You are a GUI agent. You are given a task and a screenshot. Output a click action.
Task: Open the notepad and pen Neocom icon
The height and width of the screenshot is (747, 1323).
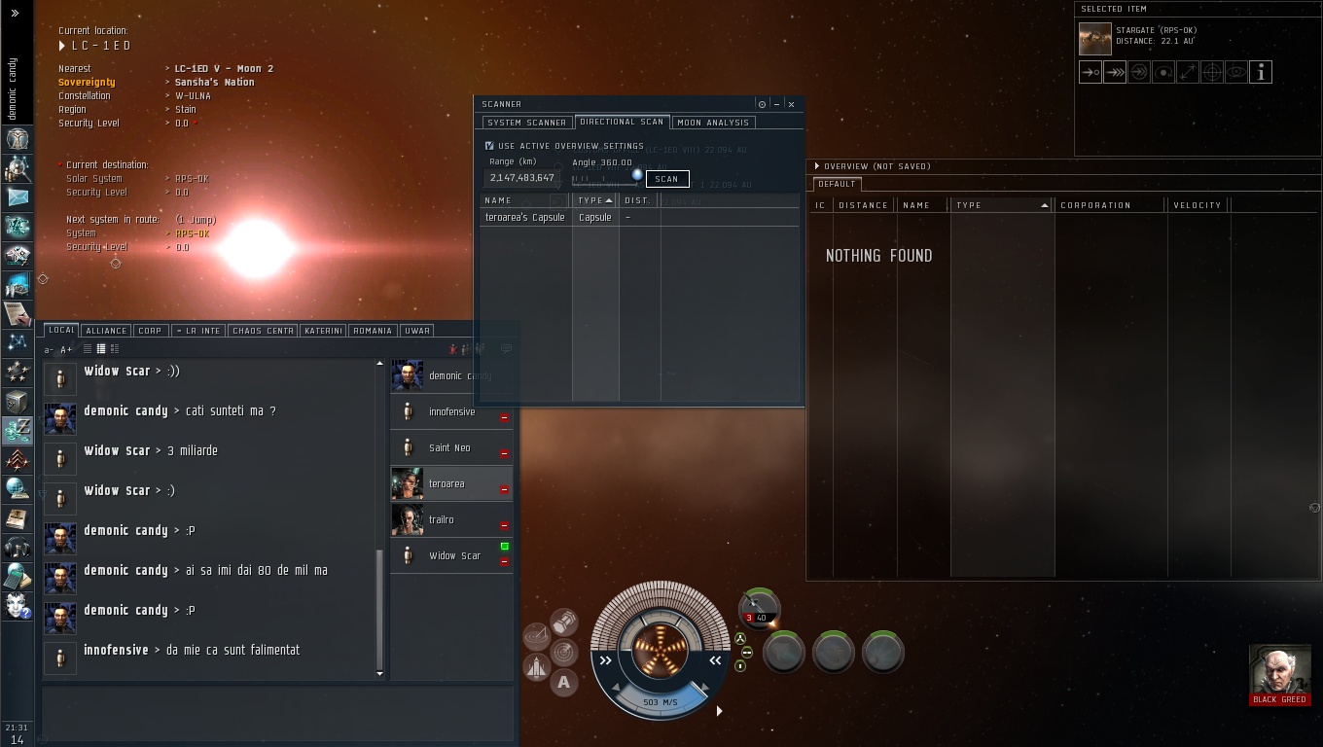coord(18,313)
